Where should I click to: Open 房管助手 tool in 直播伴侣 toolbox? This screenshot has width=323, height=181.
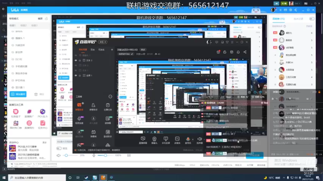click(x=93, y=107)
